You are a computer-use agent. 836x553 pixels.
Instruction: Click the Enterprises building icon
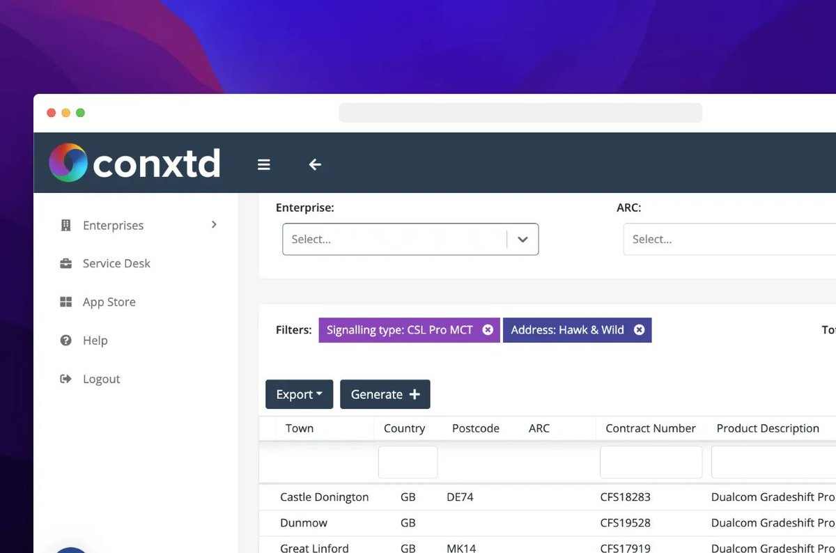66,225
